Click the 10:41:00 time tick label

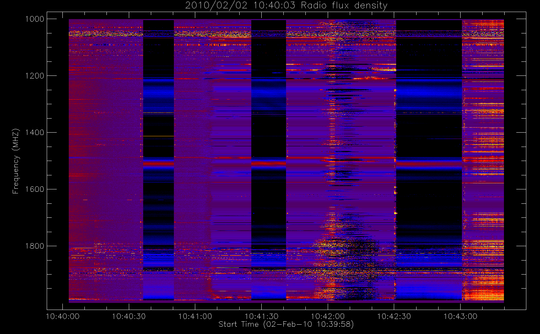click(x=195, y=316)
